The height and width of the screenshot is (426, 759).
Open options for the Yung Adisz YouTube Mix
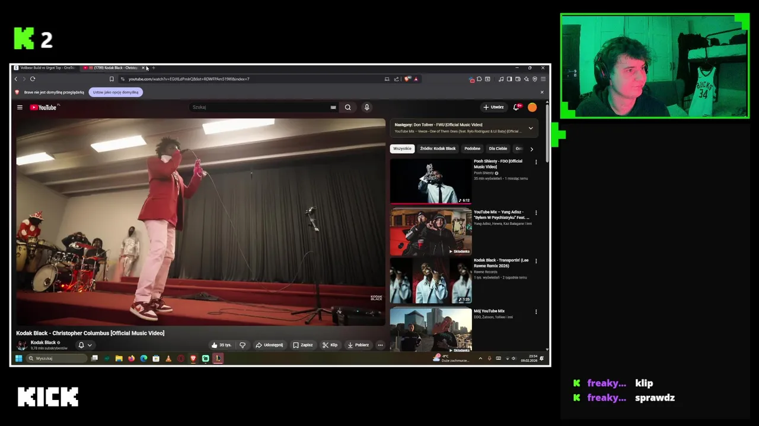[x=536, y=212]
